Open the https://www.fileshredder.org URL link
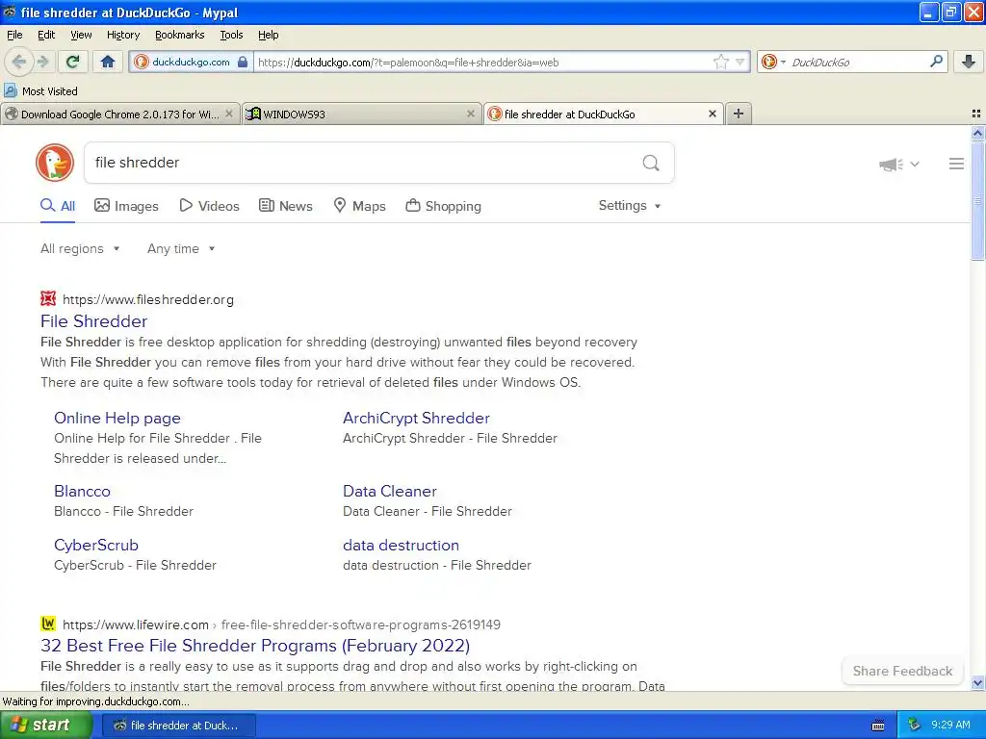 click(x=148, y=300)
